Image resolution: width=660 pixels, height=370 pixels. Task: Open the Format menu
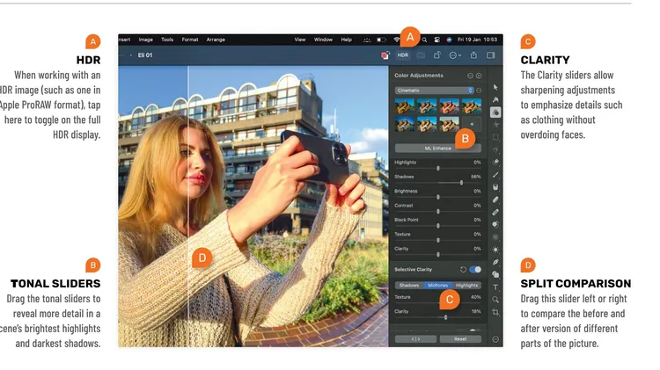tap(190, 40)
